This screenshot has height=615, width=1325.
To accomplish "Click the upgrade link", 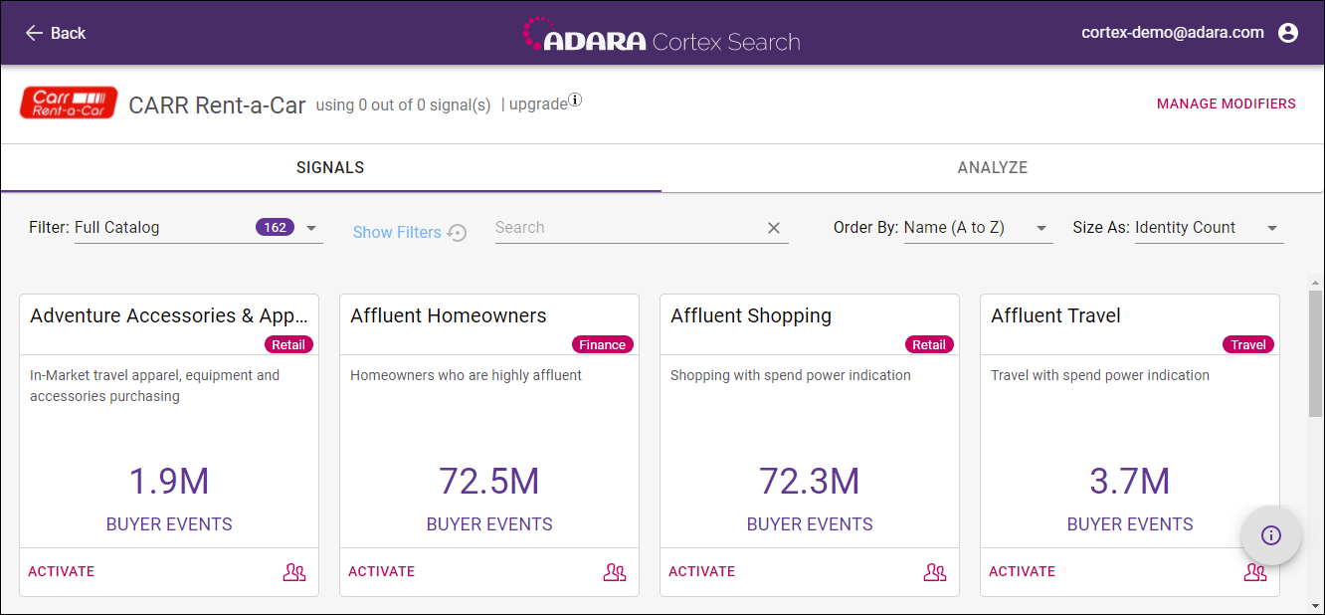I will (x=538, y=104).
